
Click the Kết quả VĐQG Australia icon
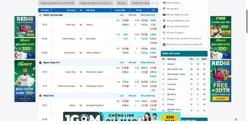click(164, 15)
